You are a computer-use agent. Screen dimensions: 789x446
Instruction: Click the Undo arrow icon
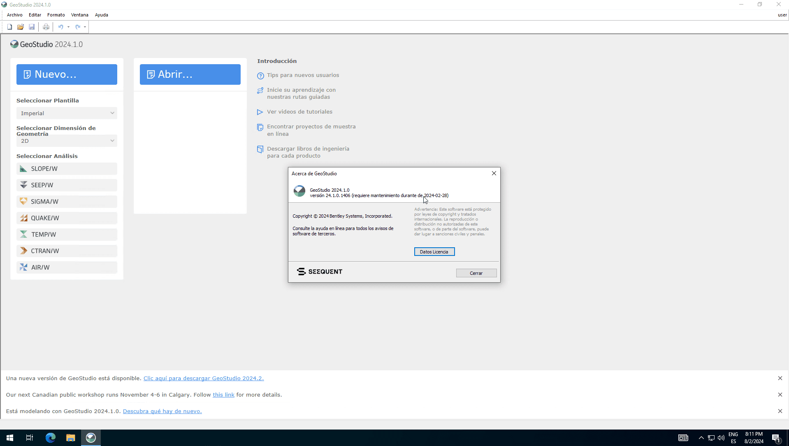[60, 27]
